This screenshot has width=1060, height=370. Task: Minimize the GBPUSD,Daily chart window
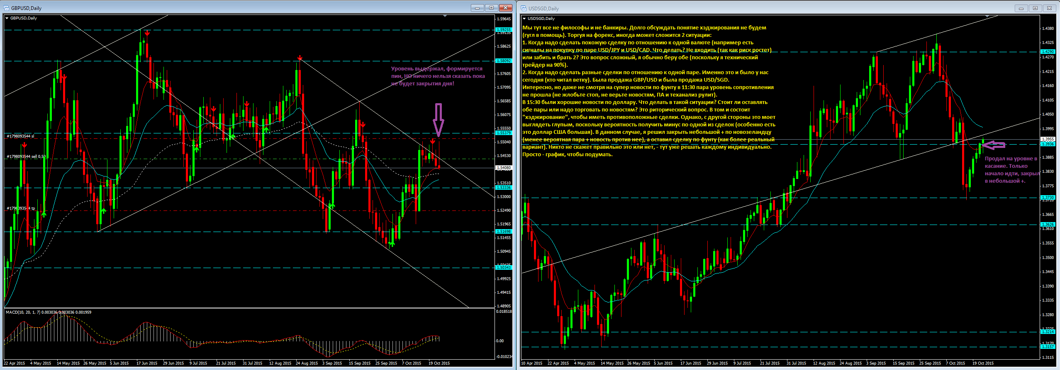477,8
